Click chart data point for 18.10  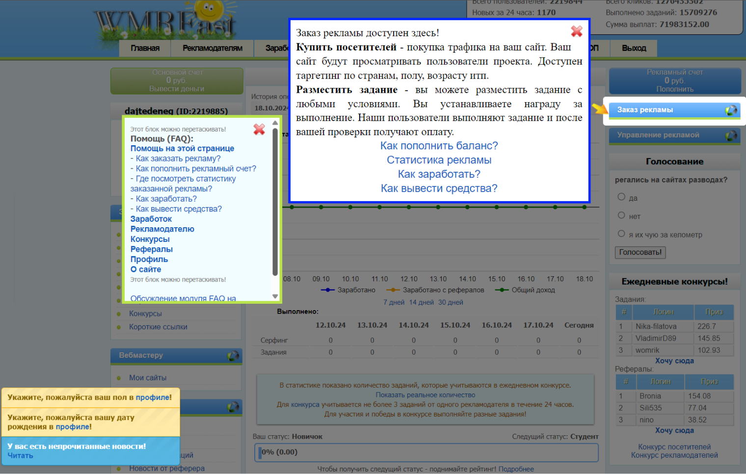point(585,207)
